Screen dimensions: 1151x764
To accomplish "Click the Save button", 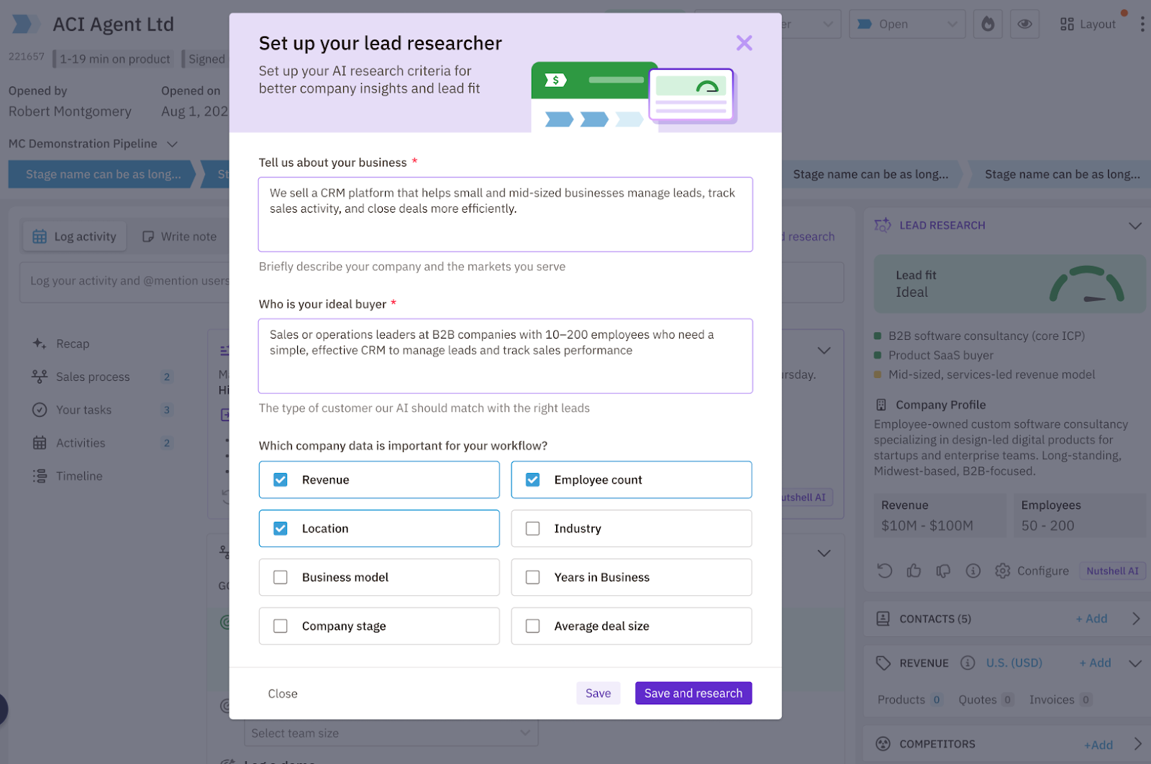I will point(598,693).
